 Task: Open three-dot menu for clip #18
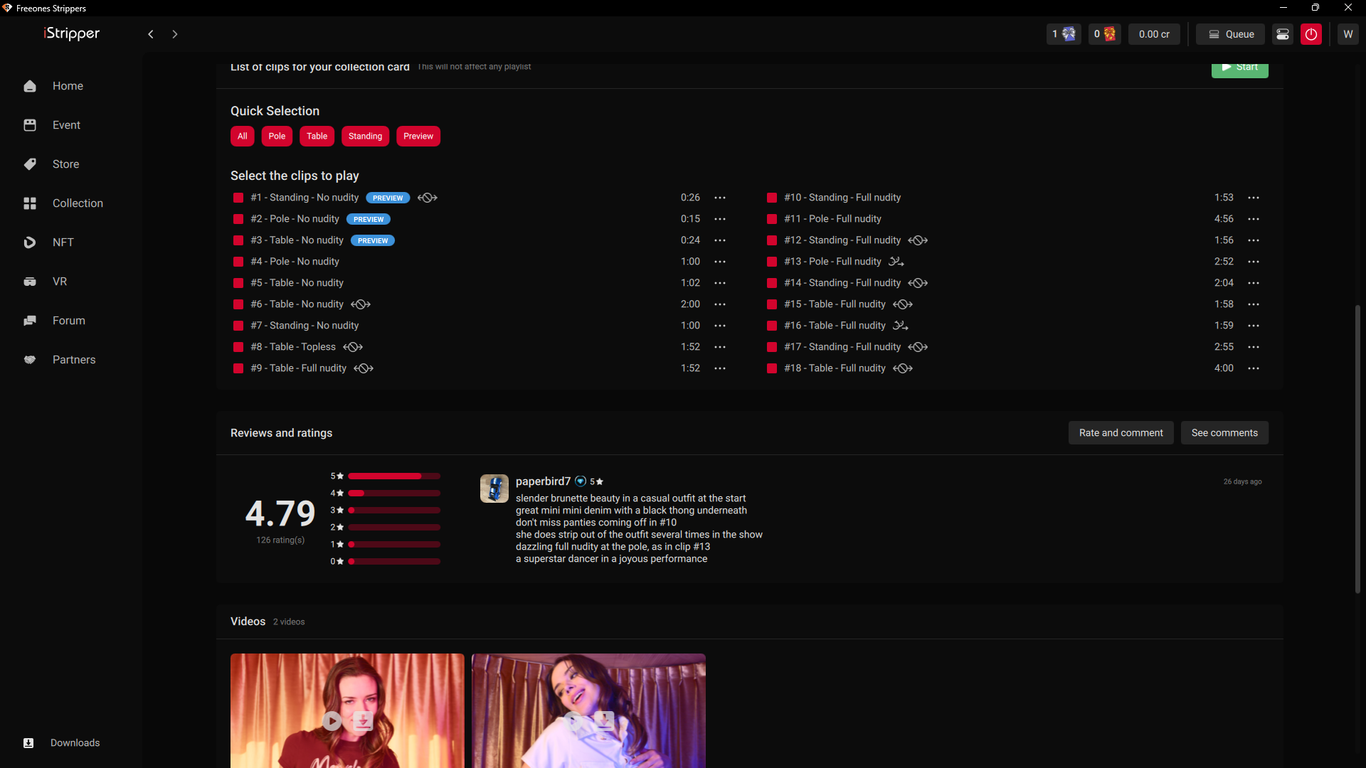pos(1254,368)
